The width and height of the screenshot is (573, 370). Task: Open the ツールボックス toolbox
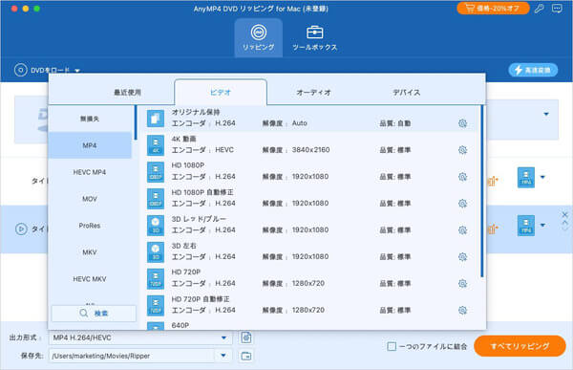click(314, 37)
